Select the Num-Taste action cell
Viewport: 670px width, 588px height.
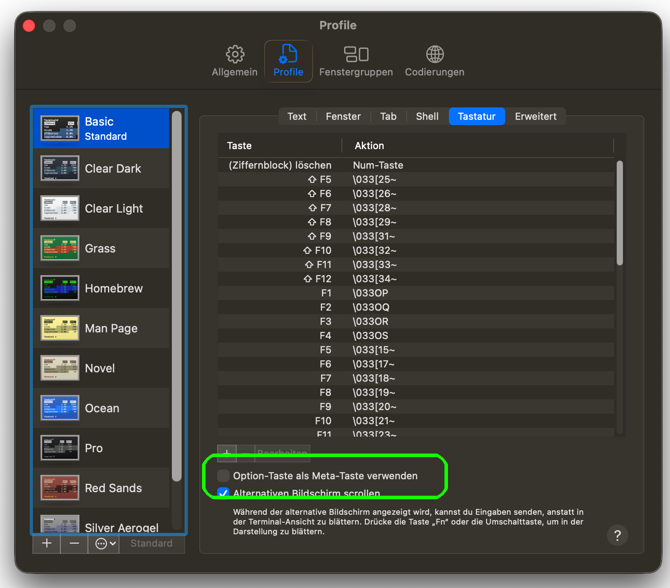pos(378,165)
